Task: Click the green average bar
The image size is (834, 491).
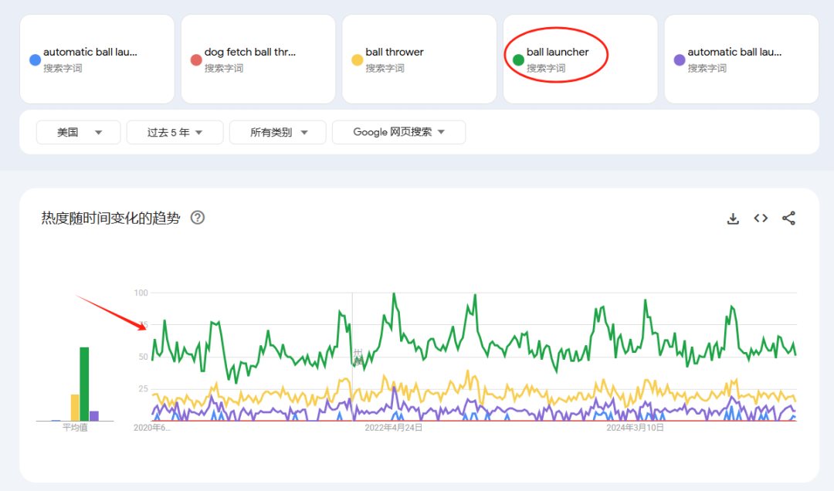Action: [84, 384]
